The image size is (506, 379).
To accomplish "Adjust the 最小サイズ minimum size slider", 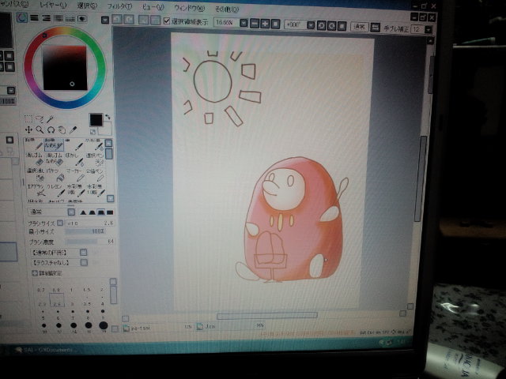I will [x=85, y=231].
